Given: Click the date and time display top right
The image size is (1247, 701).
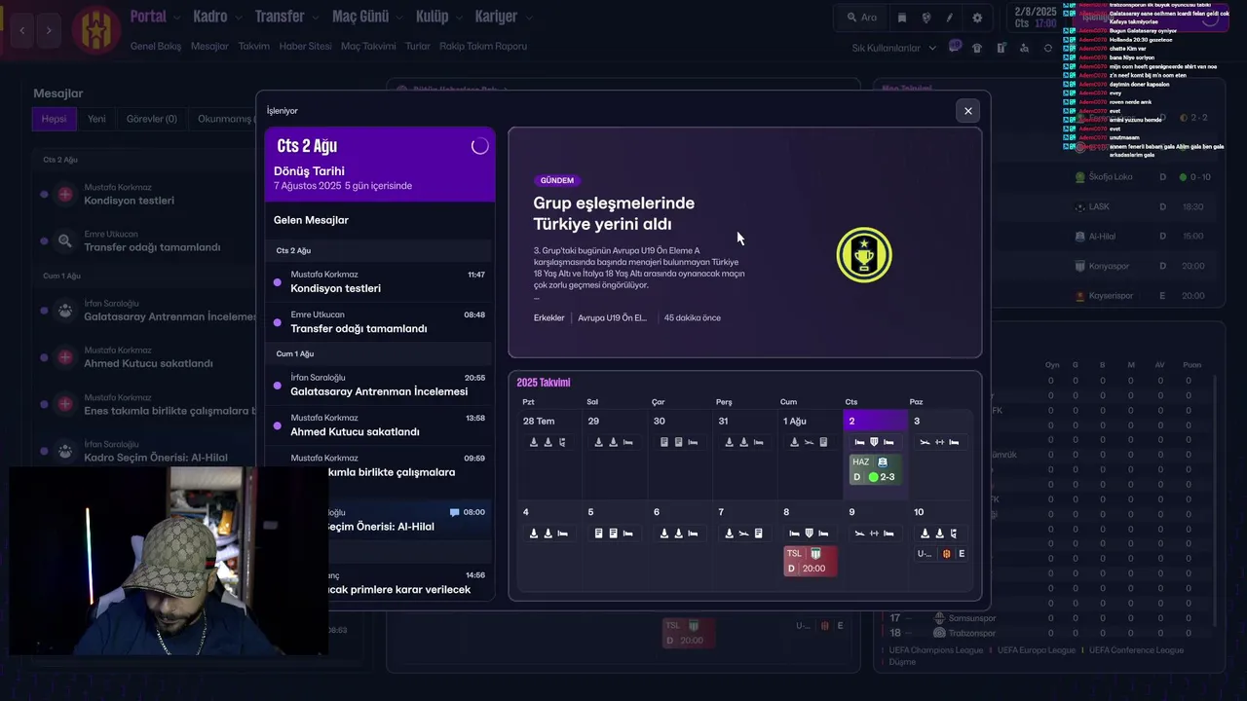Looking at the screenshot, I should pos(1035,18).
